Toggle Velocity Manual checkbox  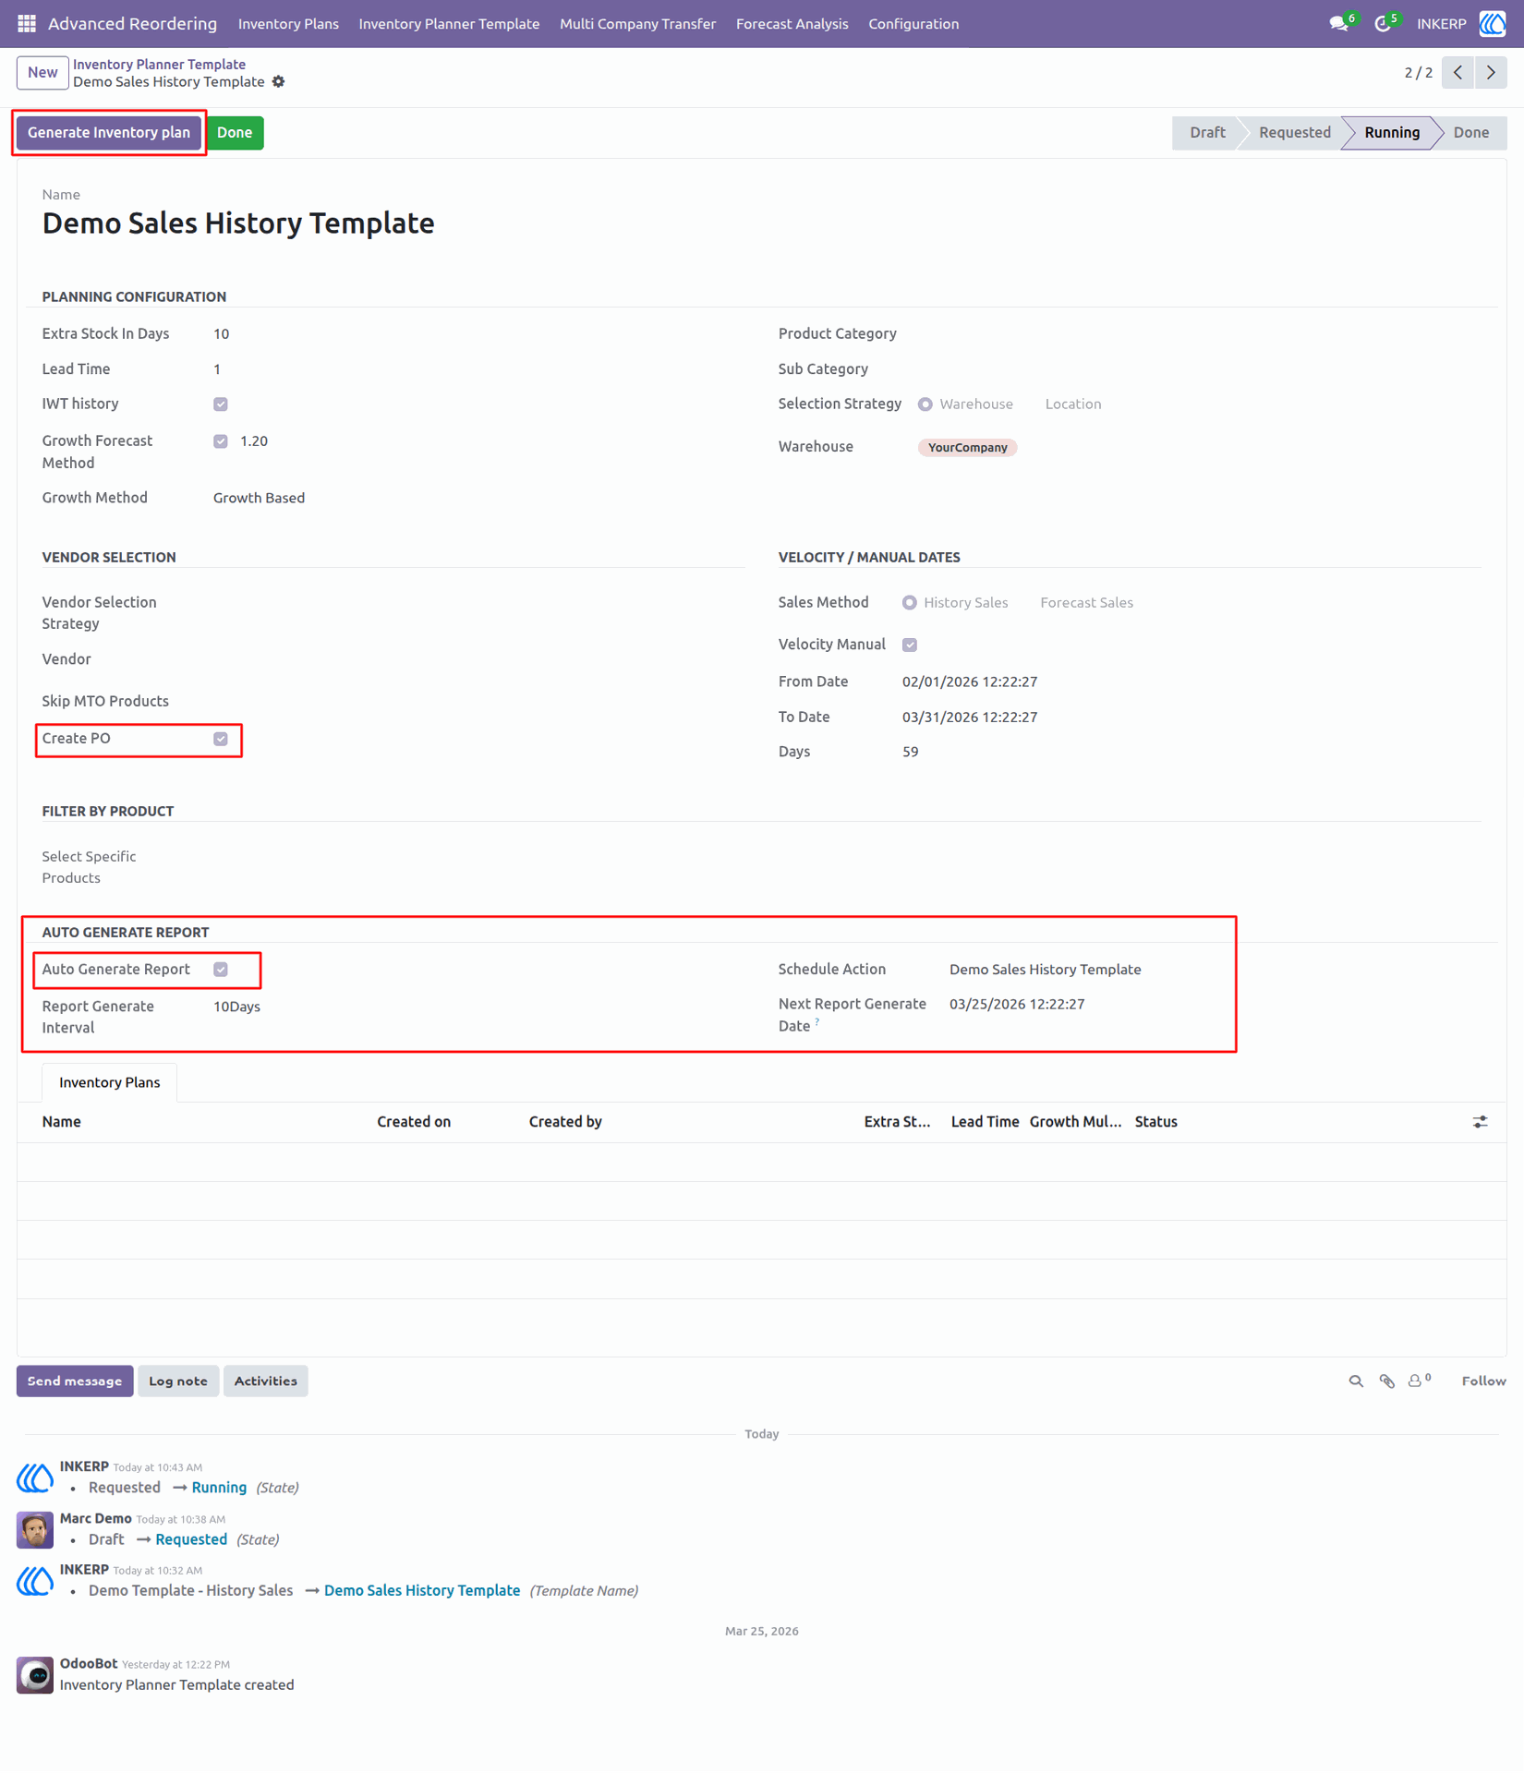(910, 645)
